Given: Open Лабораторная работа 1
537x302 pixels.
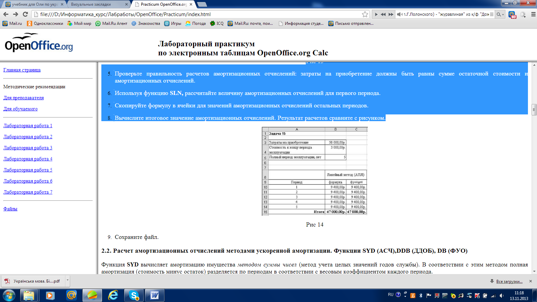Looking at the screenshot, I should (28, 125).
